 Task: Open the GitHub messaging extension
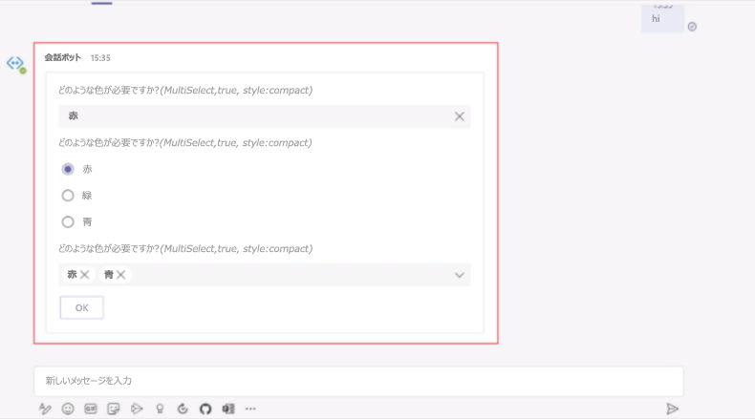(205, 409)
